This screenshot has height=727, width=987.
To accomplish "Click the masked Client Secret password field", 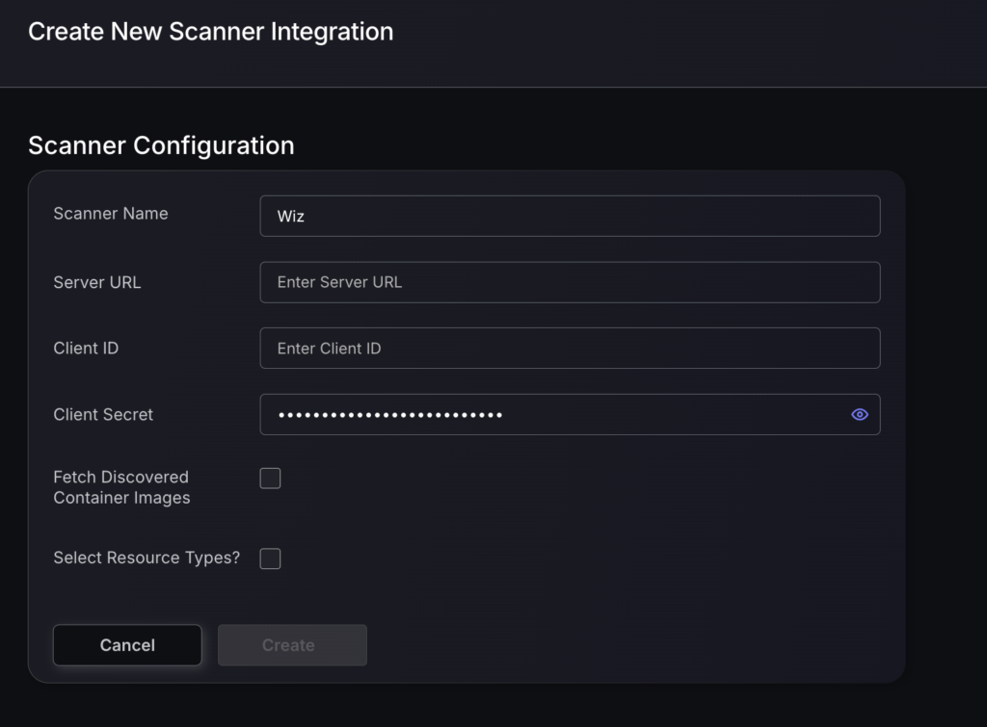I will pos(549,414).
